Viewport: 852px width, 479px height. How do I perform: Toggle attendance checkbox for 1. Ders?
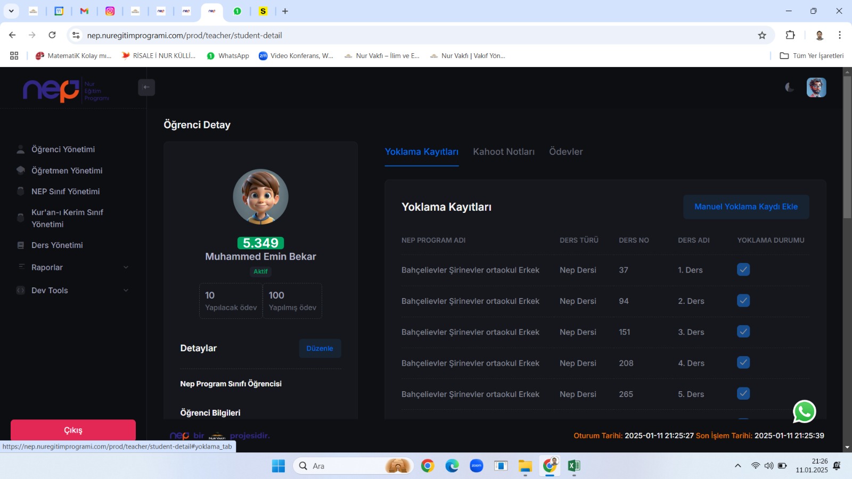tap(743, 270)
